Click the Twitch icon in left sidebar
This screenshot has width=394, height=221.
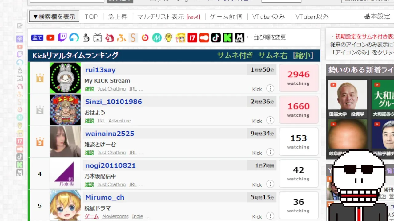coord(20,55)
